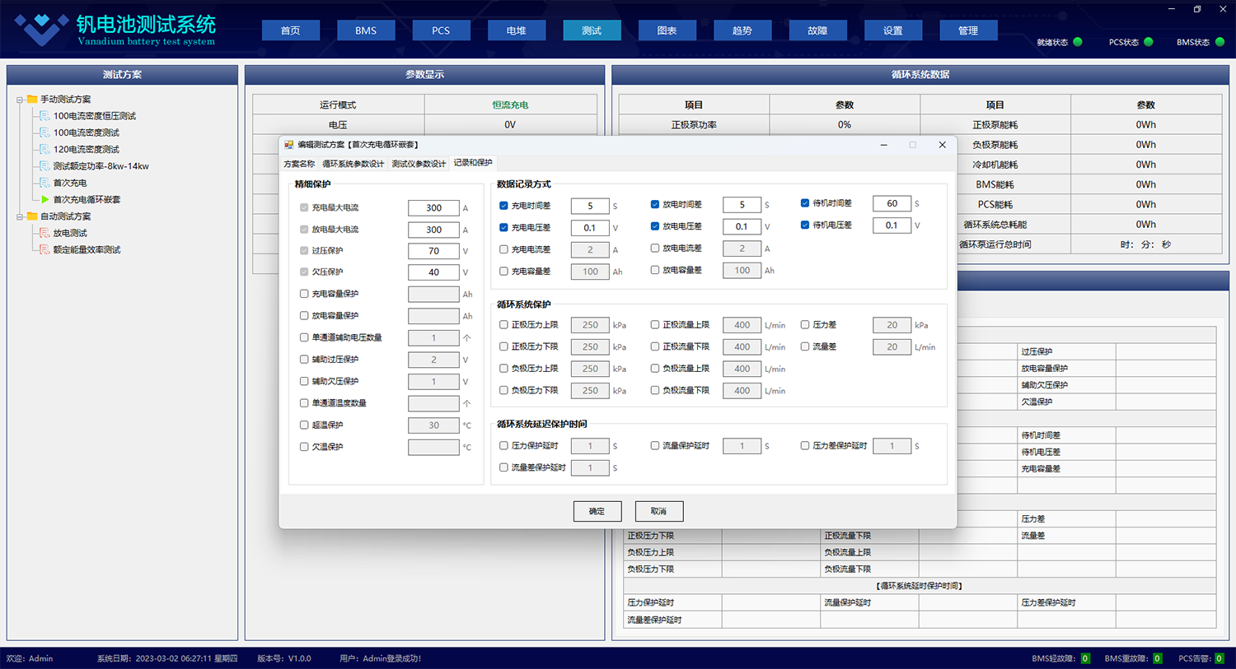
Task: Click the BMS重故障 count indicator
Action: (1157, 658)
